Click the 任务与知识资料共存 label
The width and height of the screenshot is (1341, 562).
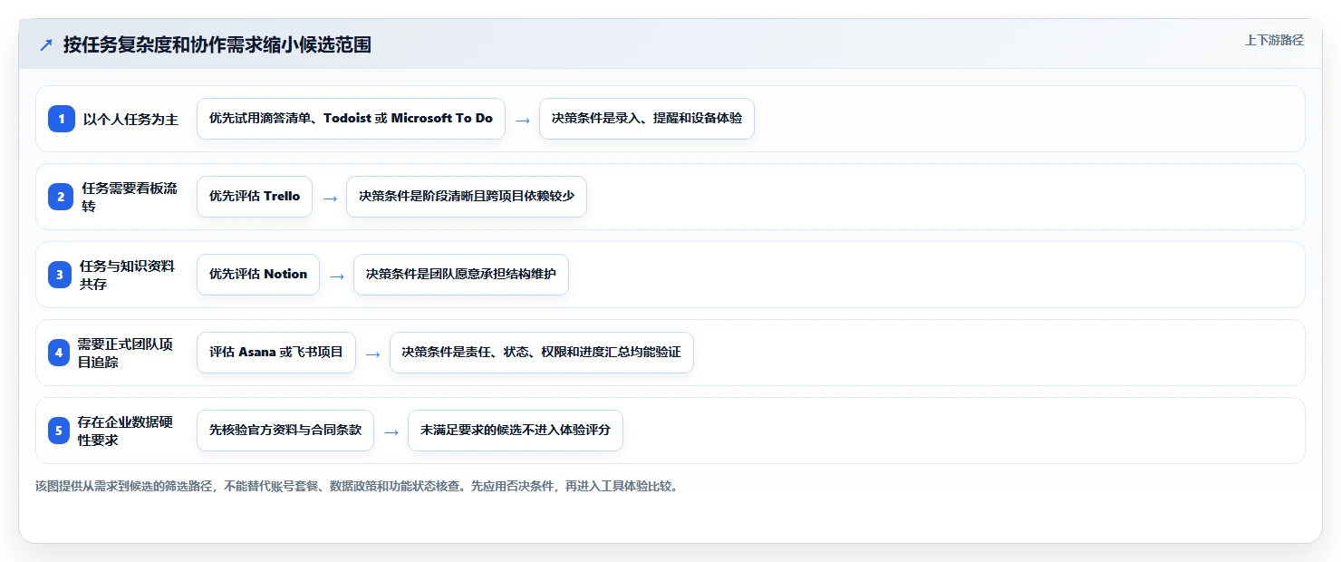click(x=127, y=275)
